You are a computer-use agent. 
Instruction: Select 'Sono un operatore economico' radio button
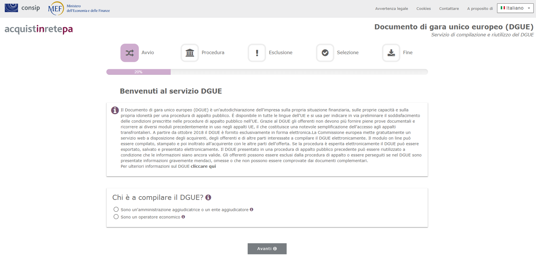tap(116, 217)
